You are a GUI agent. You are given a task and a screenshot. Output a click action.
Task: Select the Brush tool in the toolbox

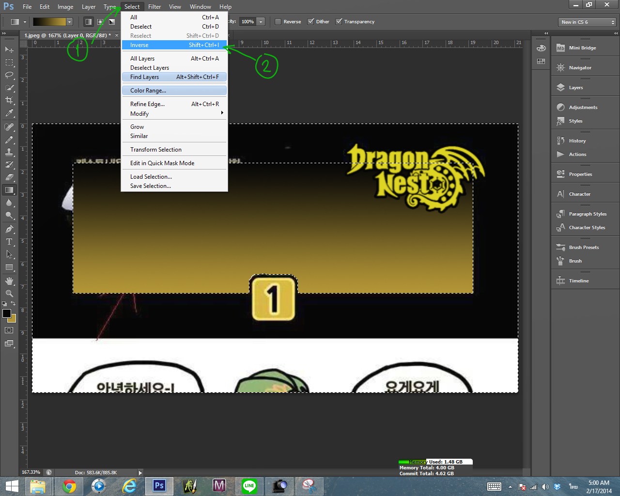coord(9,139)
